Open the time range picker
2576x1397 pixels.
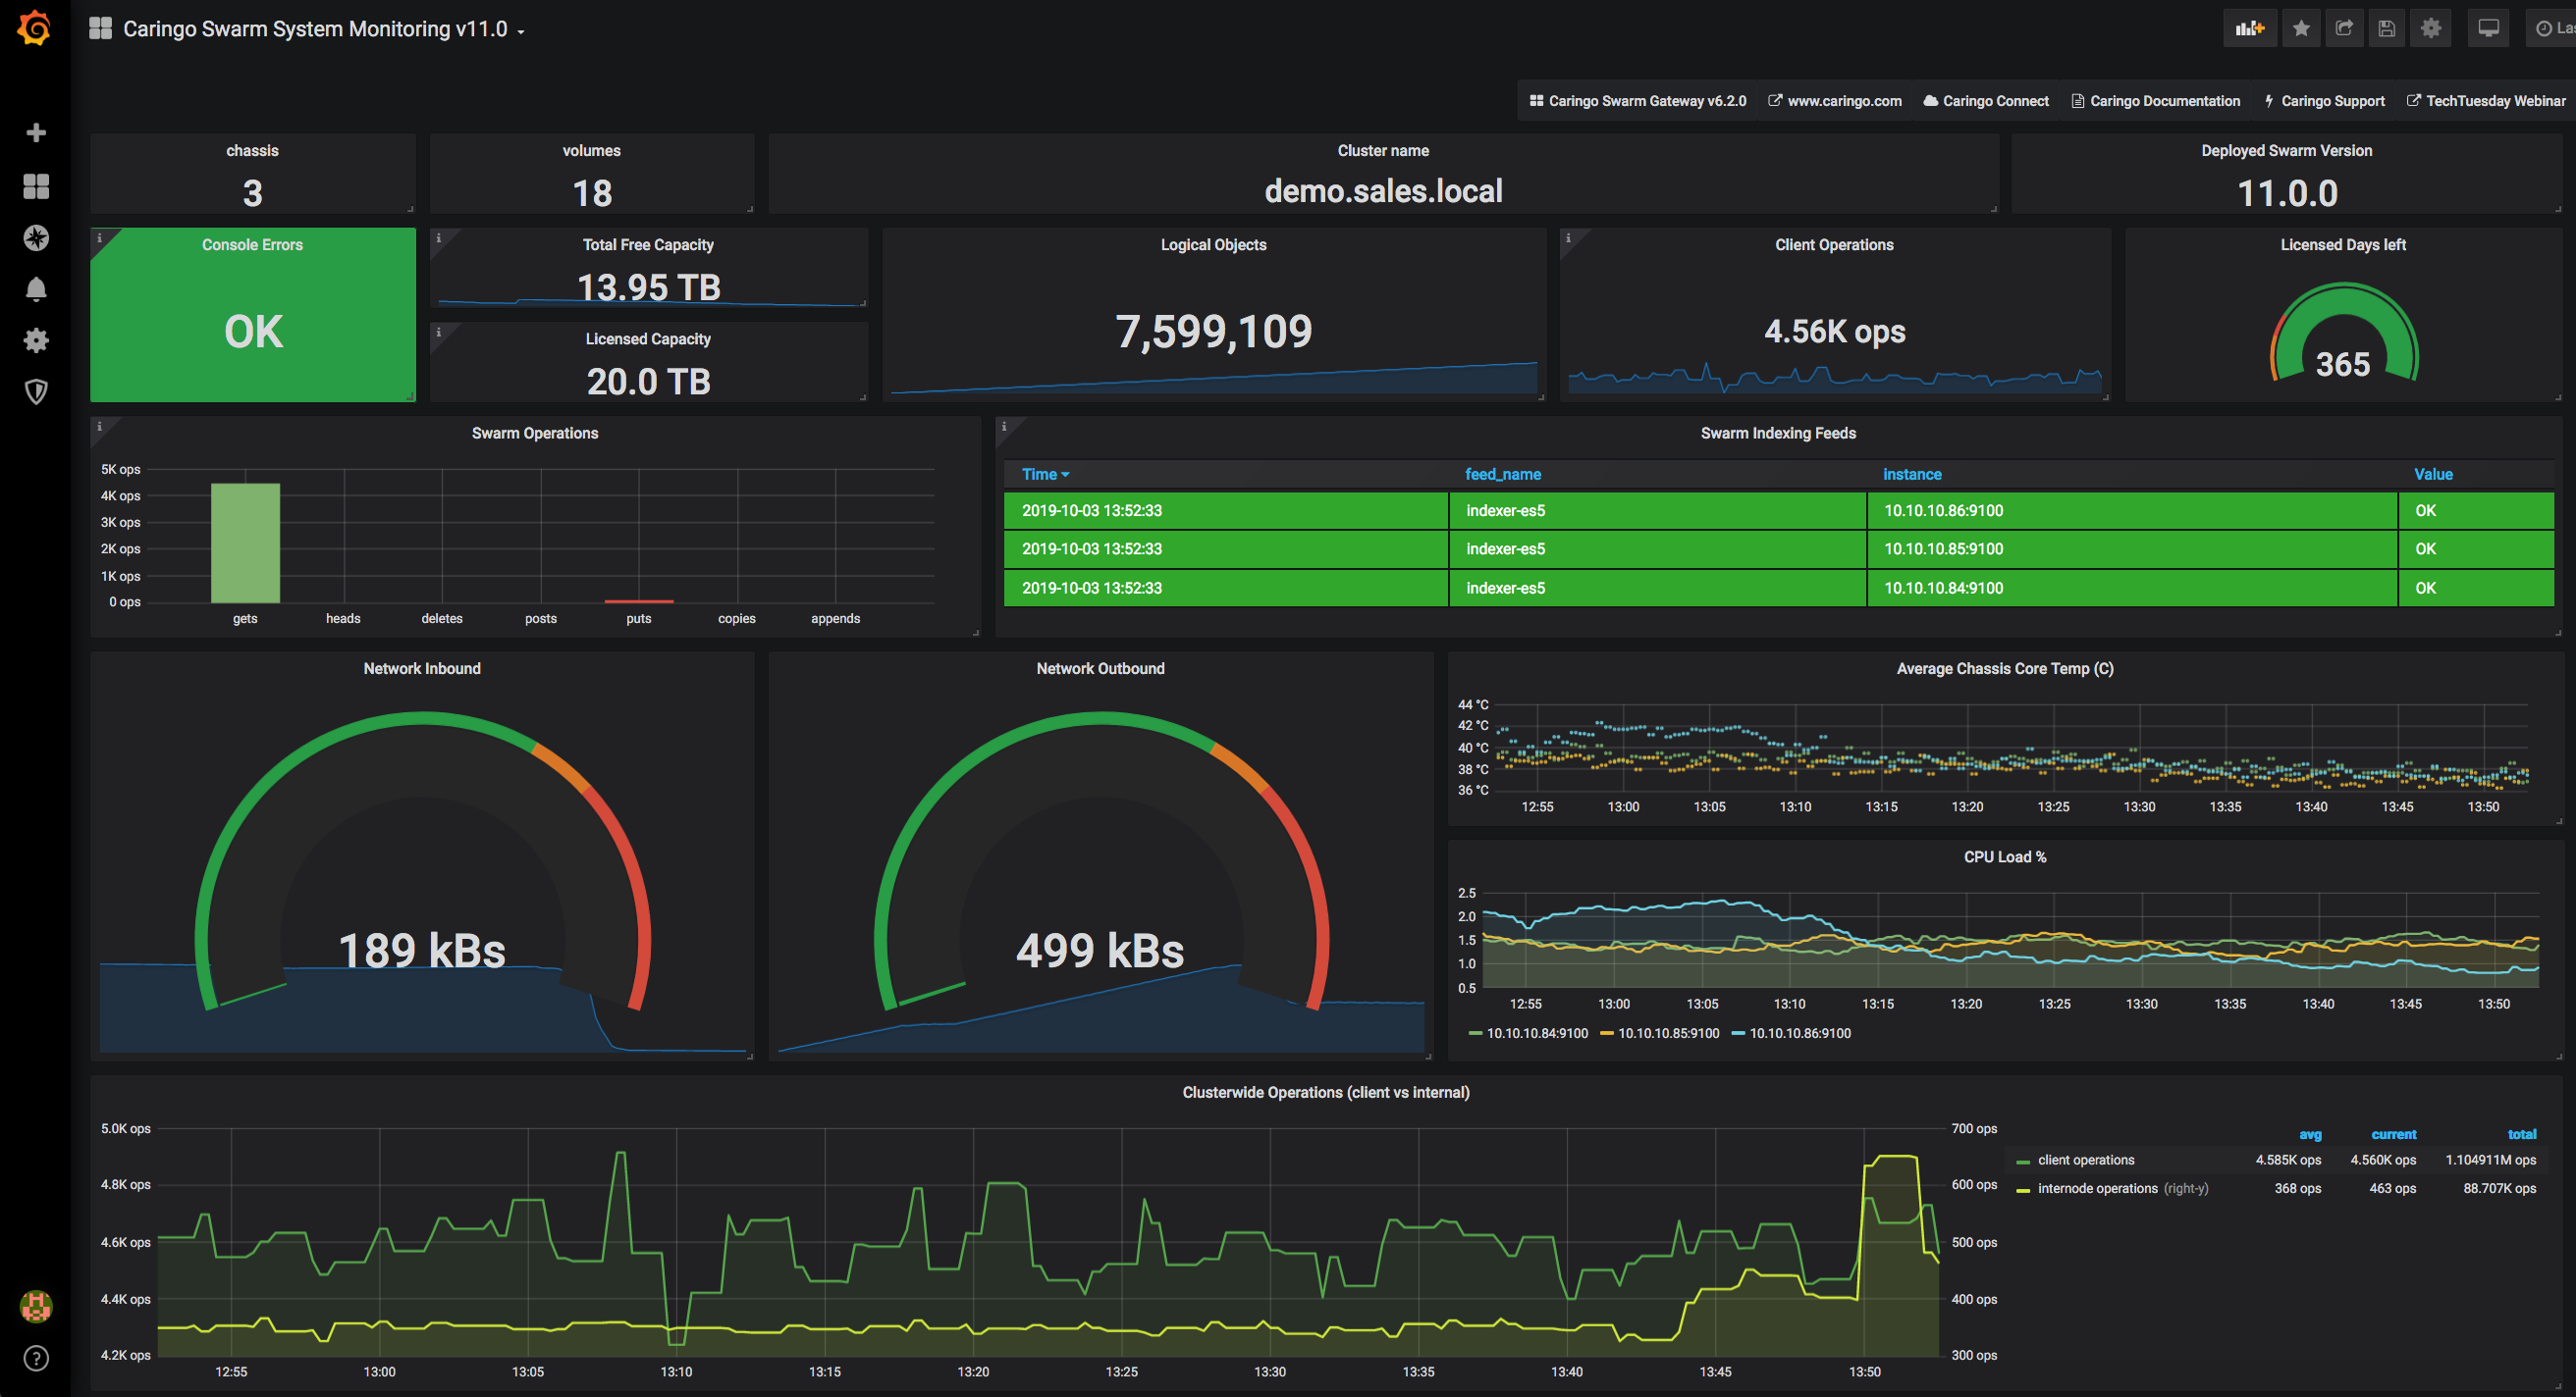coord(2554,28)
